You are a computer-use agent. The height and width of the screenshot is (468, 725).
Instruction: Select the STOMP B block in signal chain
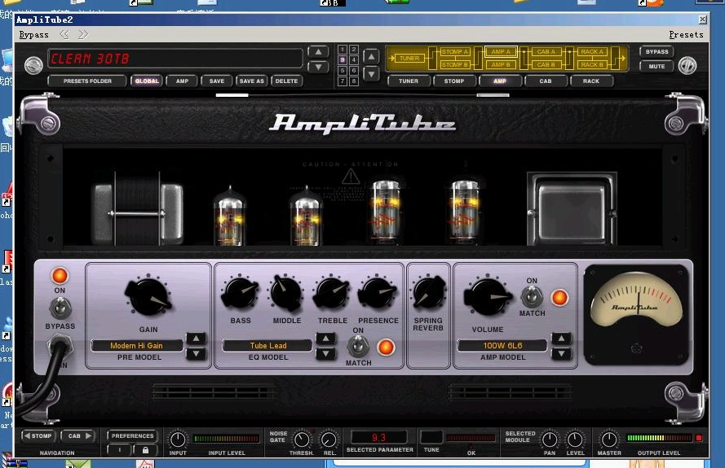click(455, 64)
